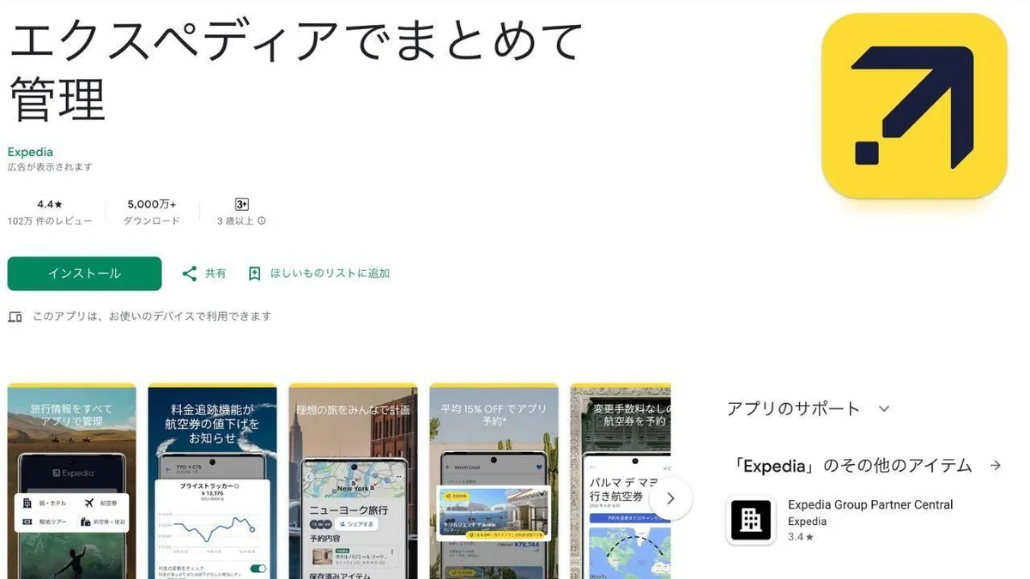Viewport: 1030px width, 579px height.
Task: Open more Expedia items arrow
Action: click(x=996, y=466)
